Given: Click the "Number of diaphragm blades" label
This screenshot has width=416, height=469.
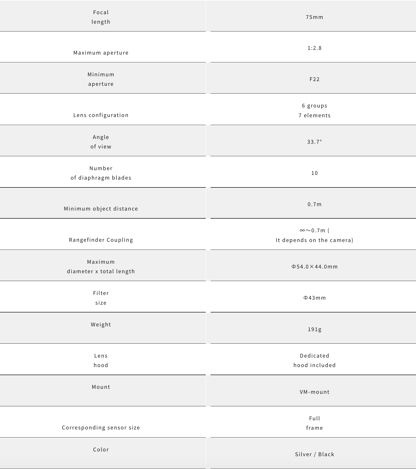Looking at the screenshot, I should click(x=101, y=173).
